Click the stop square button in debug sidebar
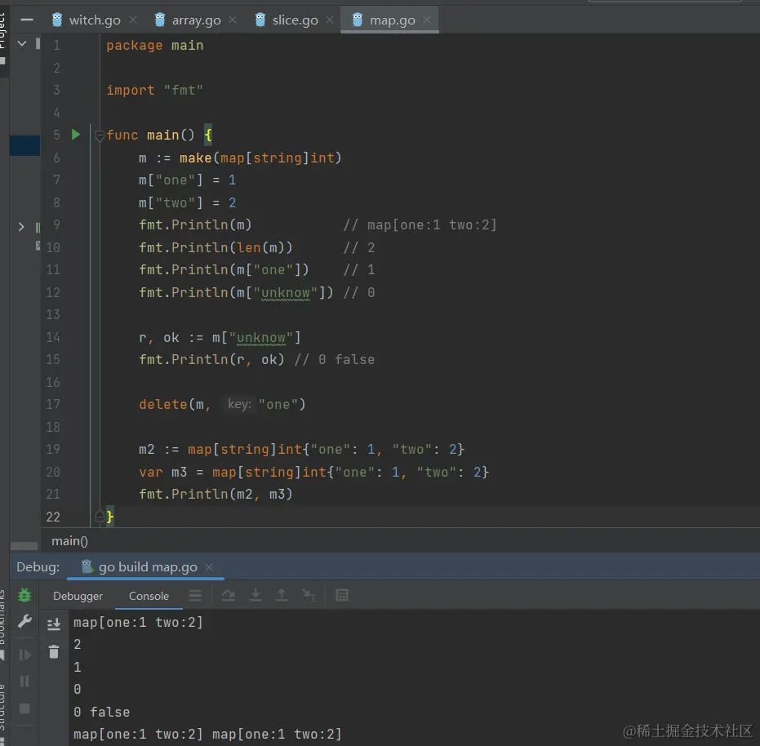 click(24, 708)
